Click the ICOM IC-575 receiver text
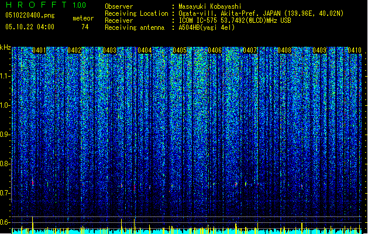The image size is (368, 234). pos(235,20)
